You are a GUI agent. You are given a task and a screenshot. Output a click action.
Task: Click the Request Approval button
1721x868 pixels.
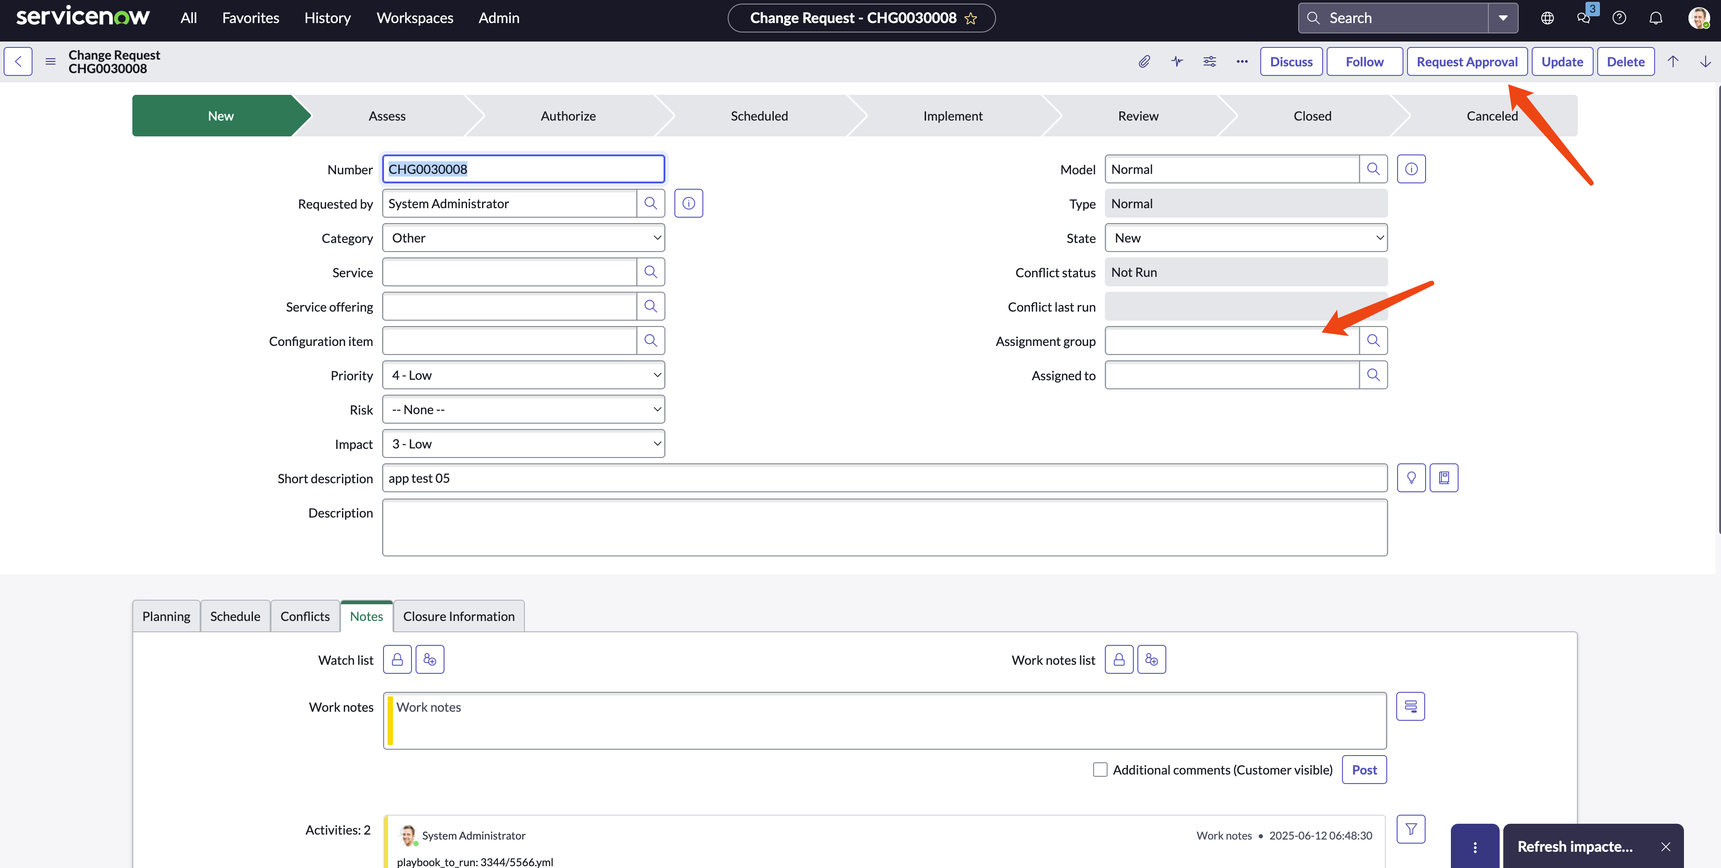point(1466,61)
